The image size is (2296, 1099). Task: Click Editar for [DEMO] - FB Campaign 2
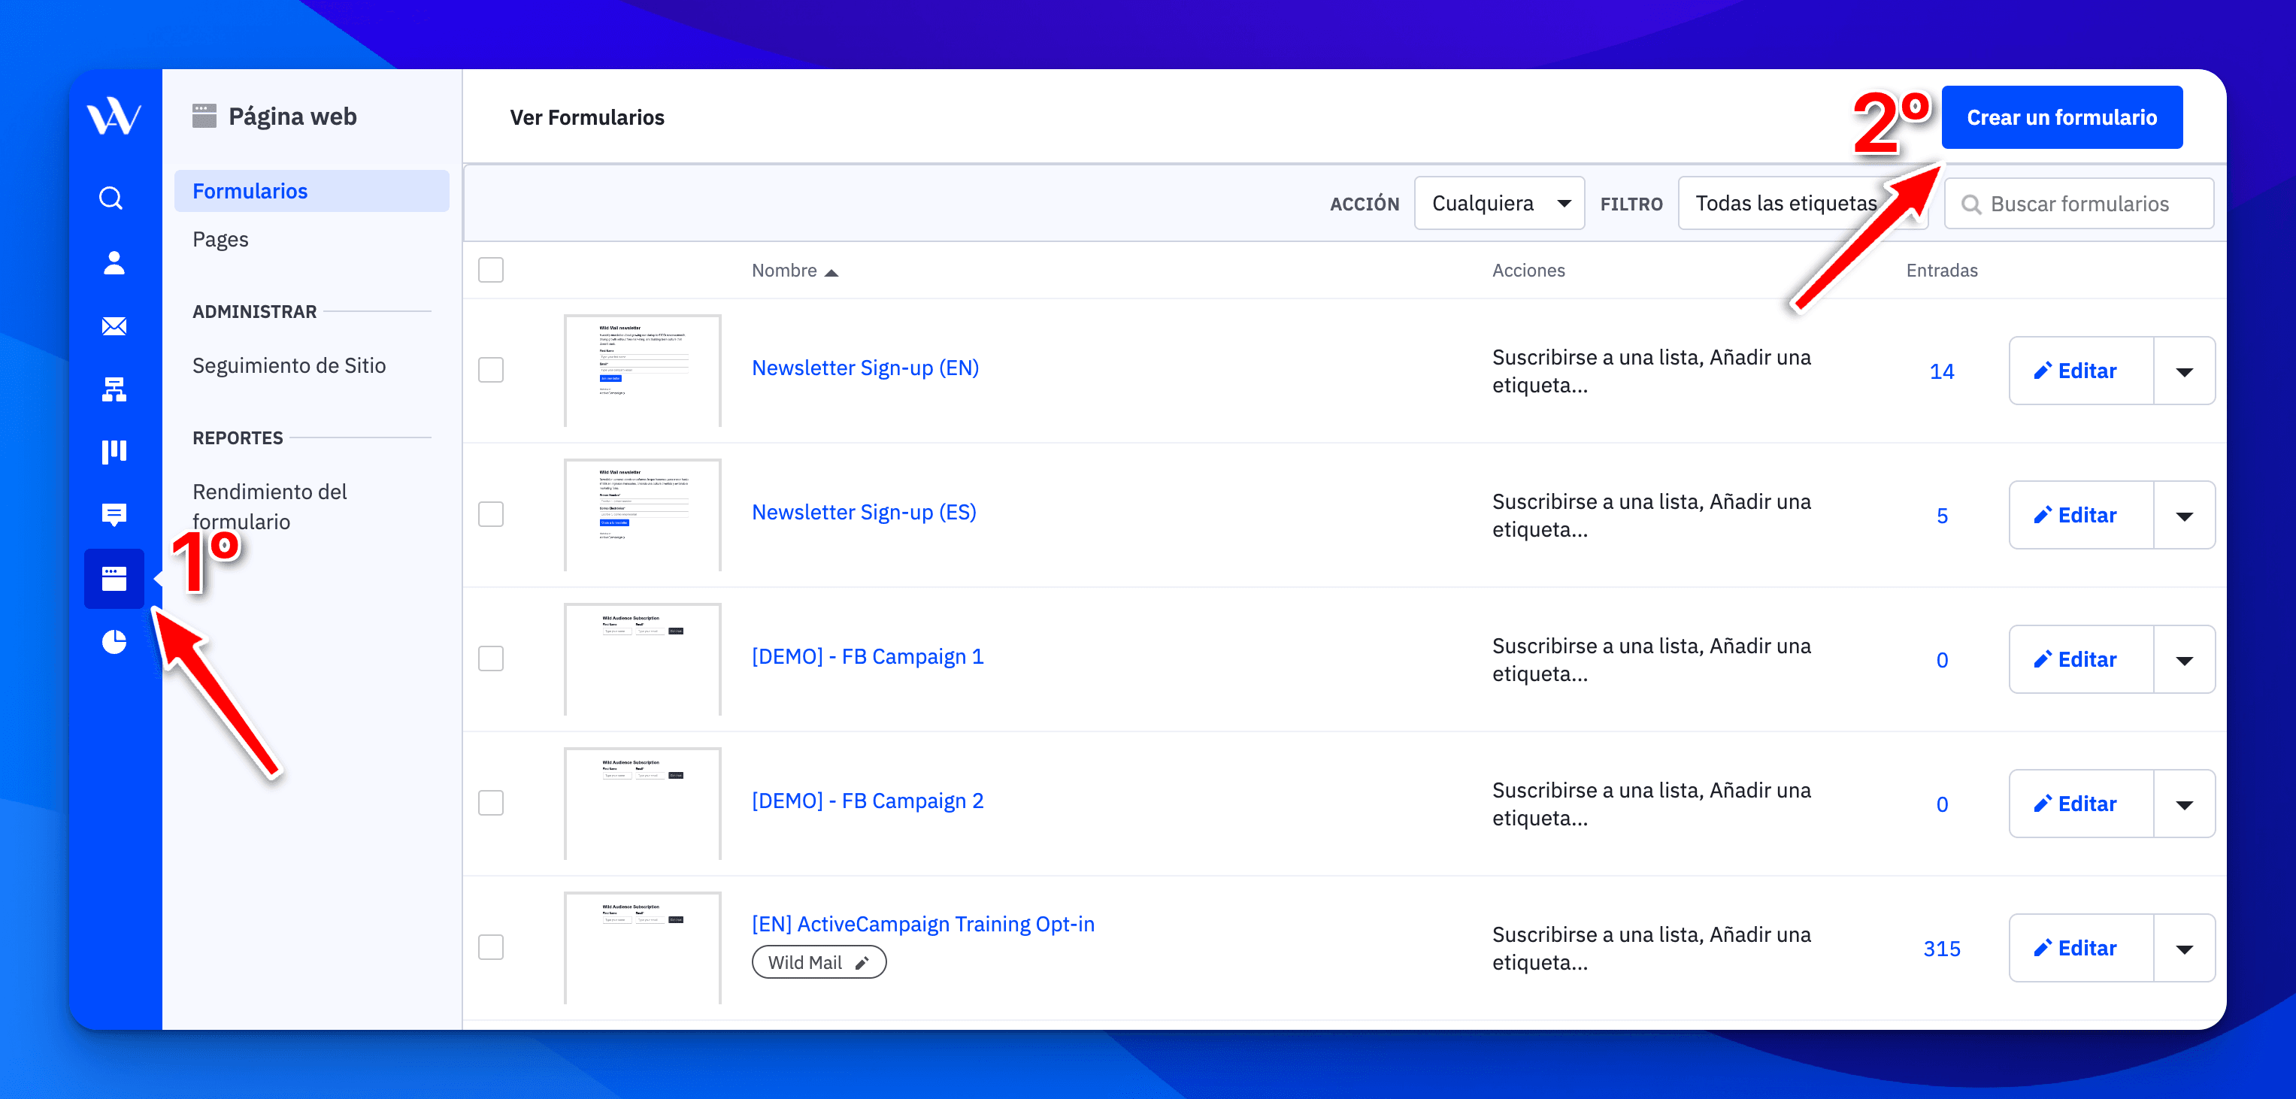click(x=2081, y=804)
